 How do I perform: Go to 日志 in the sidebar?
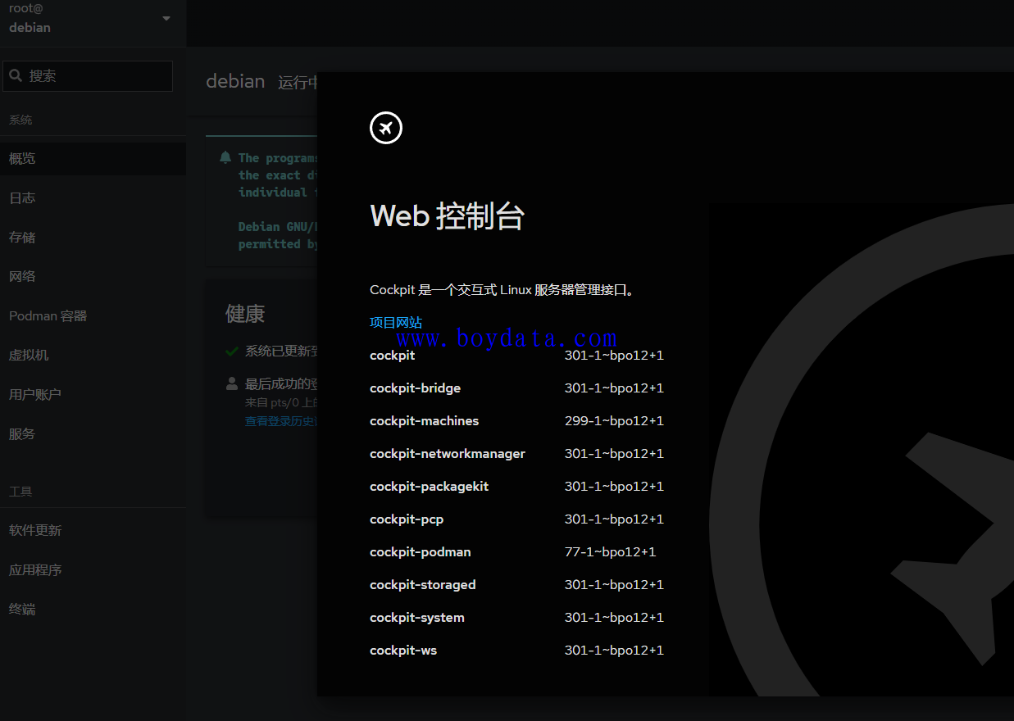[93, 198]
